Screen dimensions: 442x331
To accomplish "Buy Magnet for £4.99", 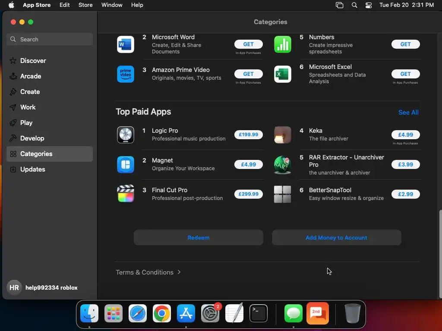I will click(x=248, y=164).
